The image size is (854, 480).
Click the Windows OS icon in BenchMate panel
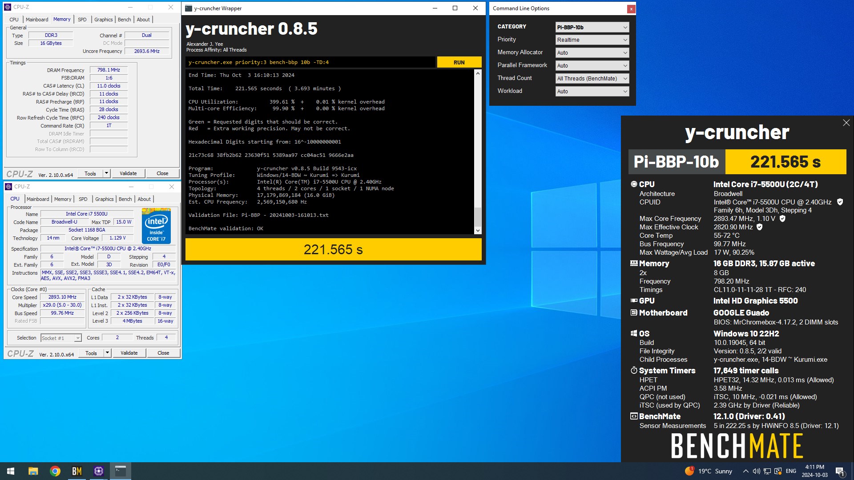pos(634,333)
